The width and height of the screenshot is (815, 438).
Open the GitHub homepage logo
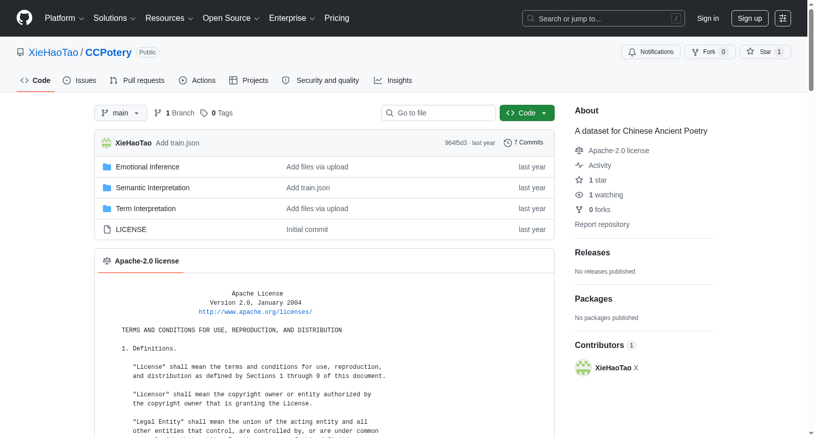(24, 18)
